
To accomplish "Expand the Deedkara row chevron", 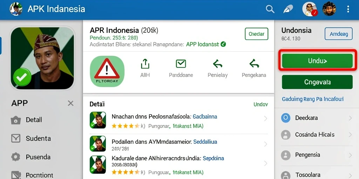I will click(x=350, y=118).
